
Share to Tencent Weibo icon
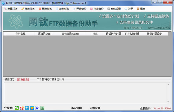point(27,108)
